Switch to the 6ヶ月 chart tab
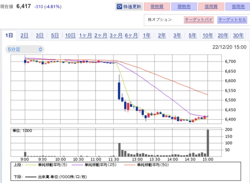The image size is (250, 183). [x=131, y=35]
